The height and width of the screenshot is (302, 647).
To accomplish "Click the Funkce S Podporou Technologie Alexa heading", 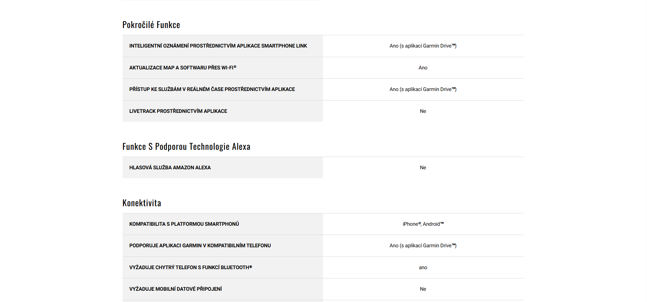I will [186, 147].
